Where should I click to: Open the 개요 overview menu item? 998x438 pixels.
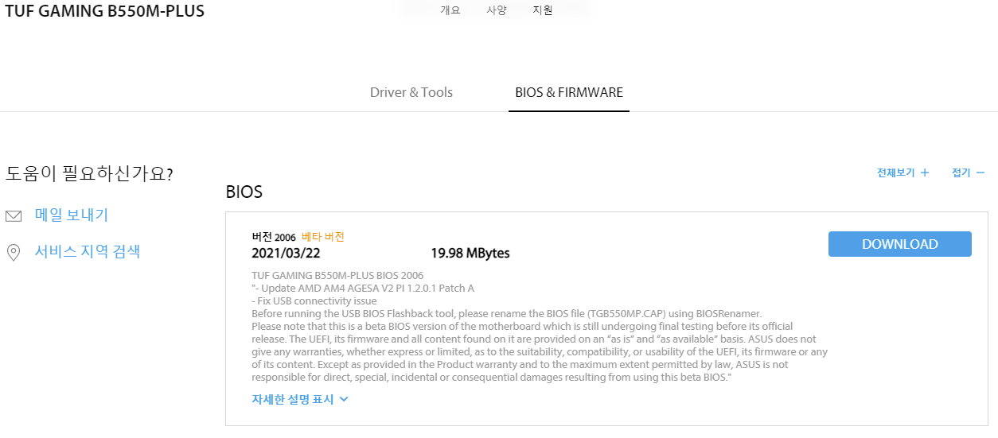click(x=450, y=10)
